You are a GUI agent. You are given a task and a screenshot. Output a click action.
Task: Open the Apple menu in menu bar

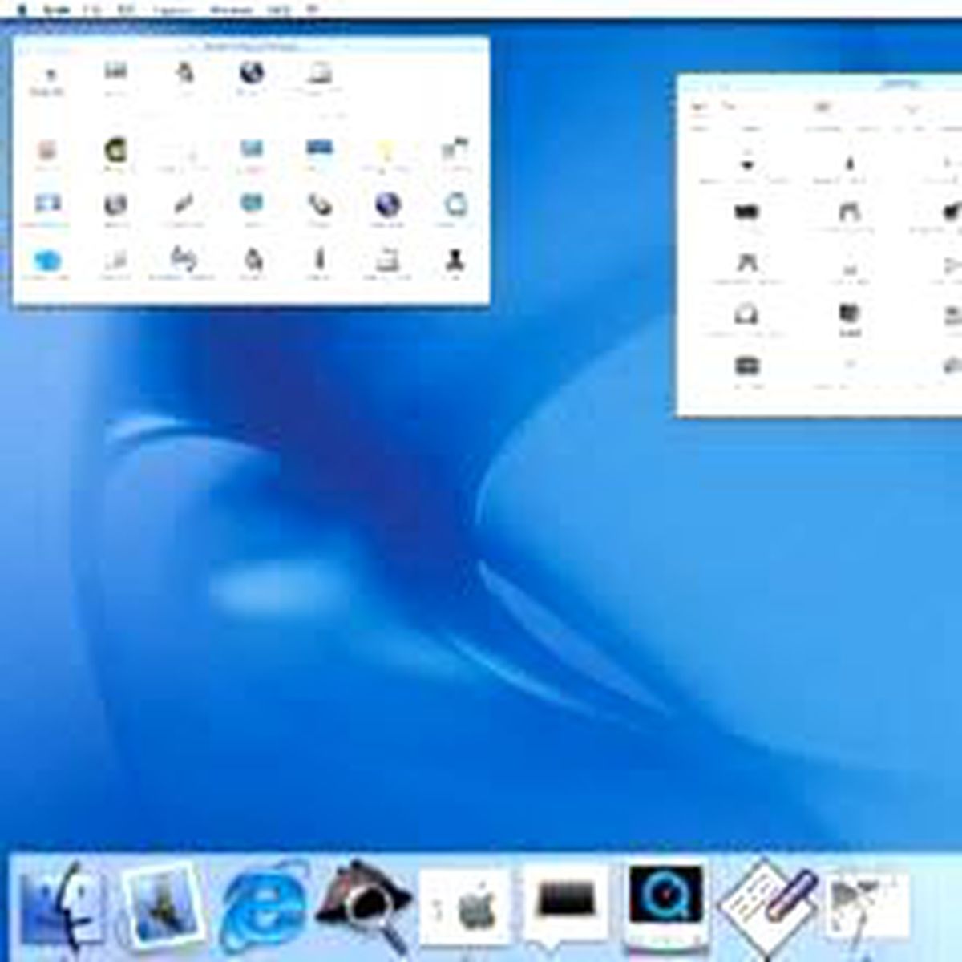pyautogui.click(x=22, y=10)
